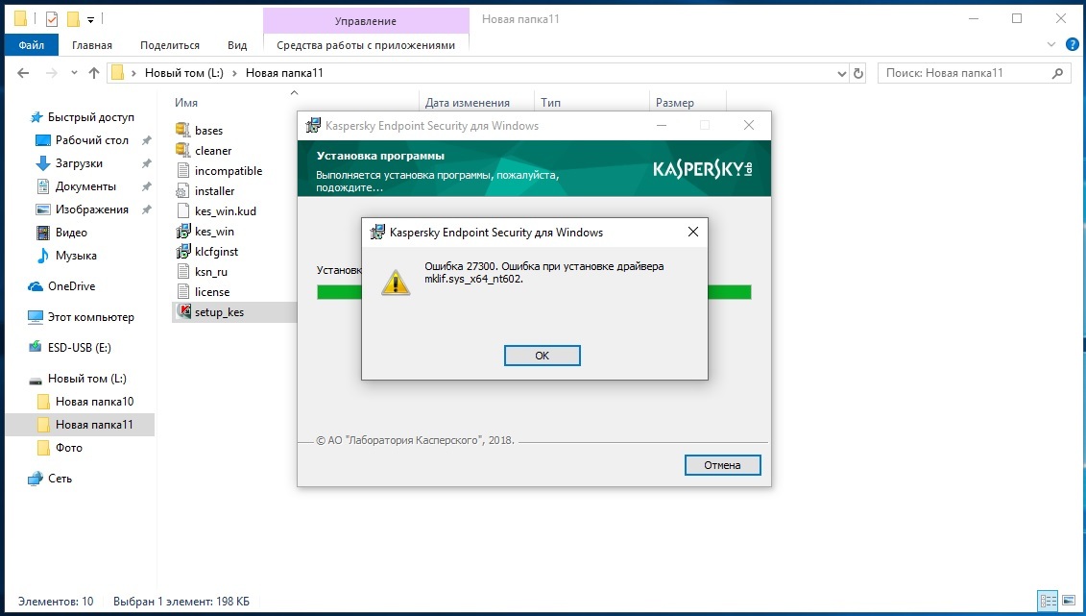Close the error 27300 dialog with X
The height and width of the screenshot is (616, 1086).
pyautogui.click(x=692, y=233)
